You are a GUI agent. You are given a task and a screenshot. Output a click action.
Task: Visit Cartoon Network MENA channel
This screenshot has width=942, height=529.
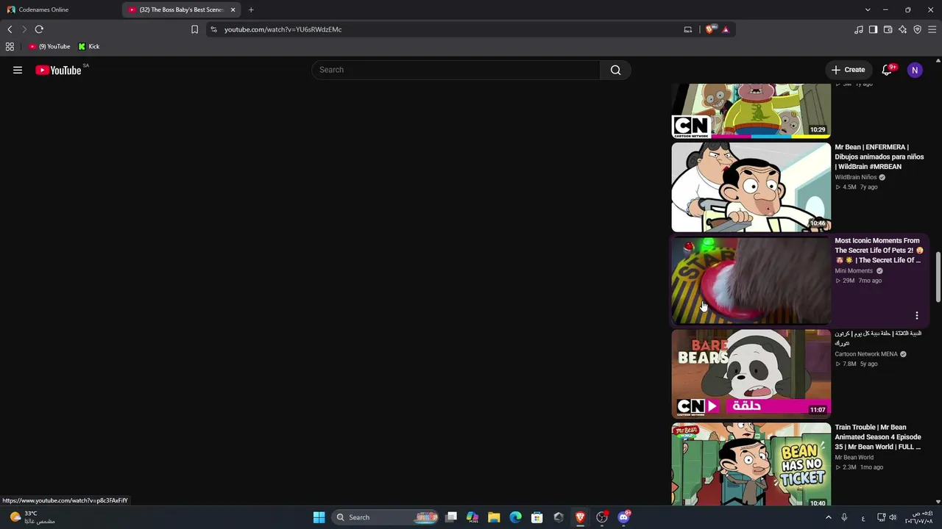pyautogui.click(x=866, y=354)
